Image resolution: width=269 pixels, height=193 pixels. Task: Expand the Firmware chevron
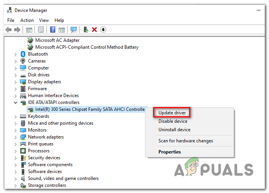click(x=16, y=89)
